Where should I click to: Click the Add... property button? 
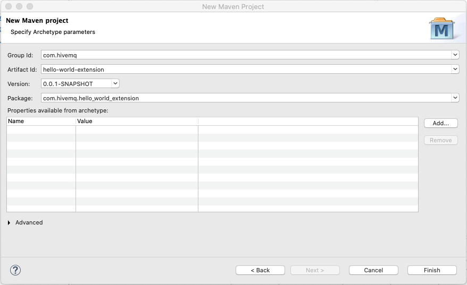point(440,123)
